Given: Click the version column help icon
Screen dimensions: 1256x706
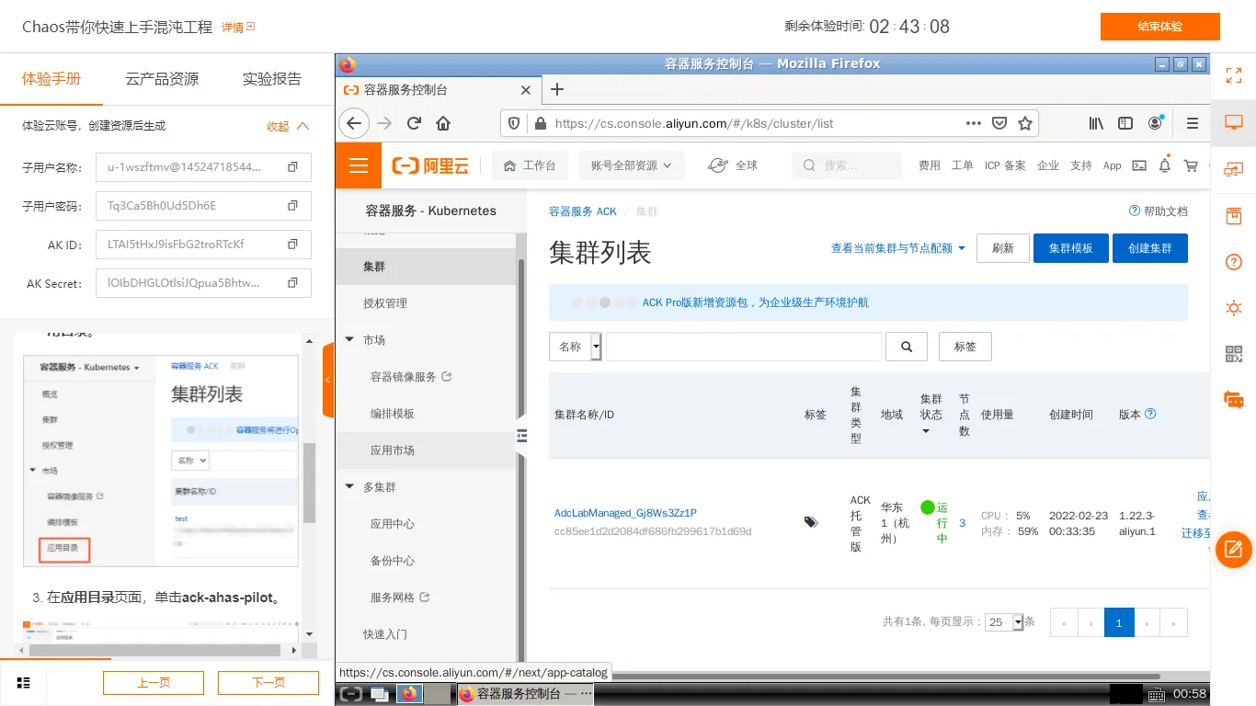Looking at the screenshot, I should pos(1150,414).
